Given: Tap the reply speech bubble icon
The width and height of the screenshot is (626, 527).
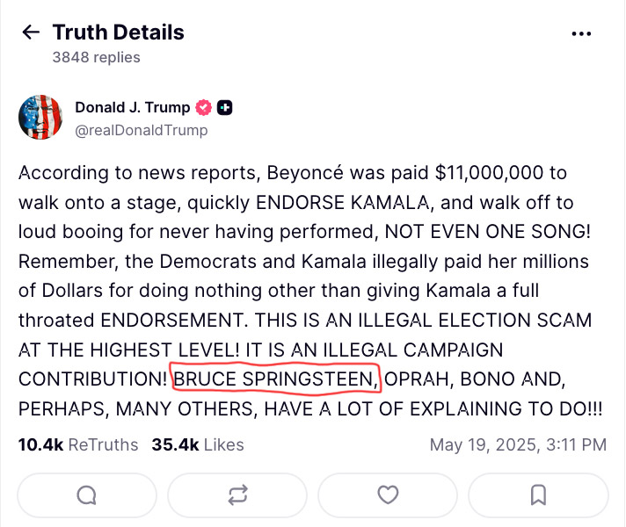Looking at the screenshot, I should point(86,495).
